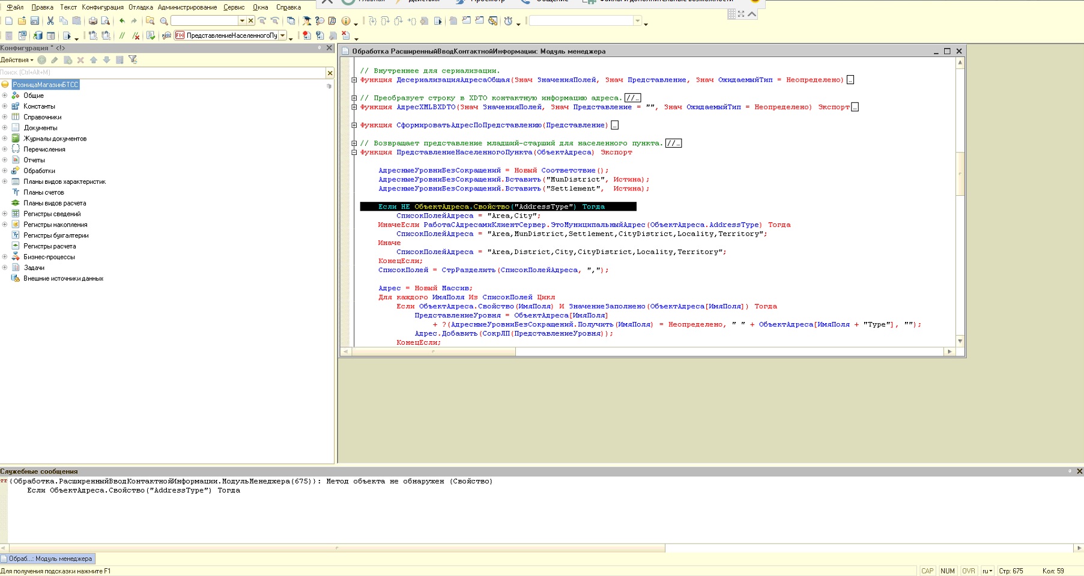This screenshot has width=1084, height=576.
Task: Click the Cut scissors icon
Action: [x=50, y=21]
